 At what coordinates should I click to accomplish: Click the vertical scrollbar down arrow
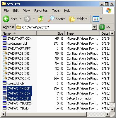click(112, 109)
